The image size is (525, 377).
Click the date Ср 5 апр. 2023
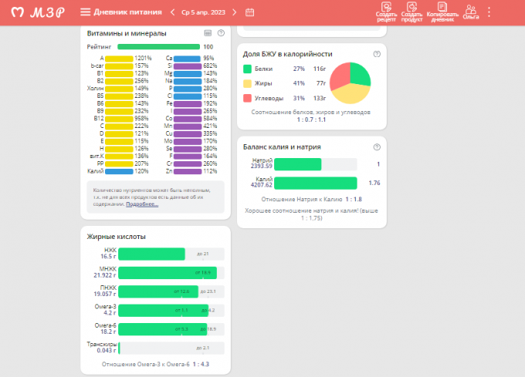click(x=203, y=12)
